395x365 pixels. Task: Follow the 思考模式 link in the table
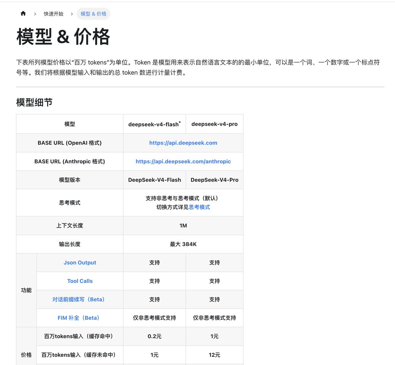point(199,207)
